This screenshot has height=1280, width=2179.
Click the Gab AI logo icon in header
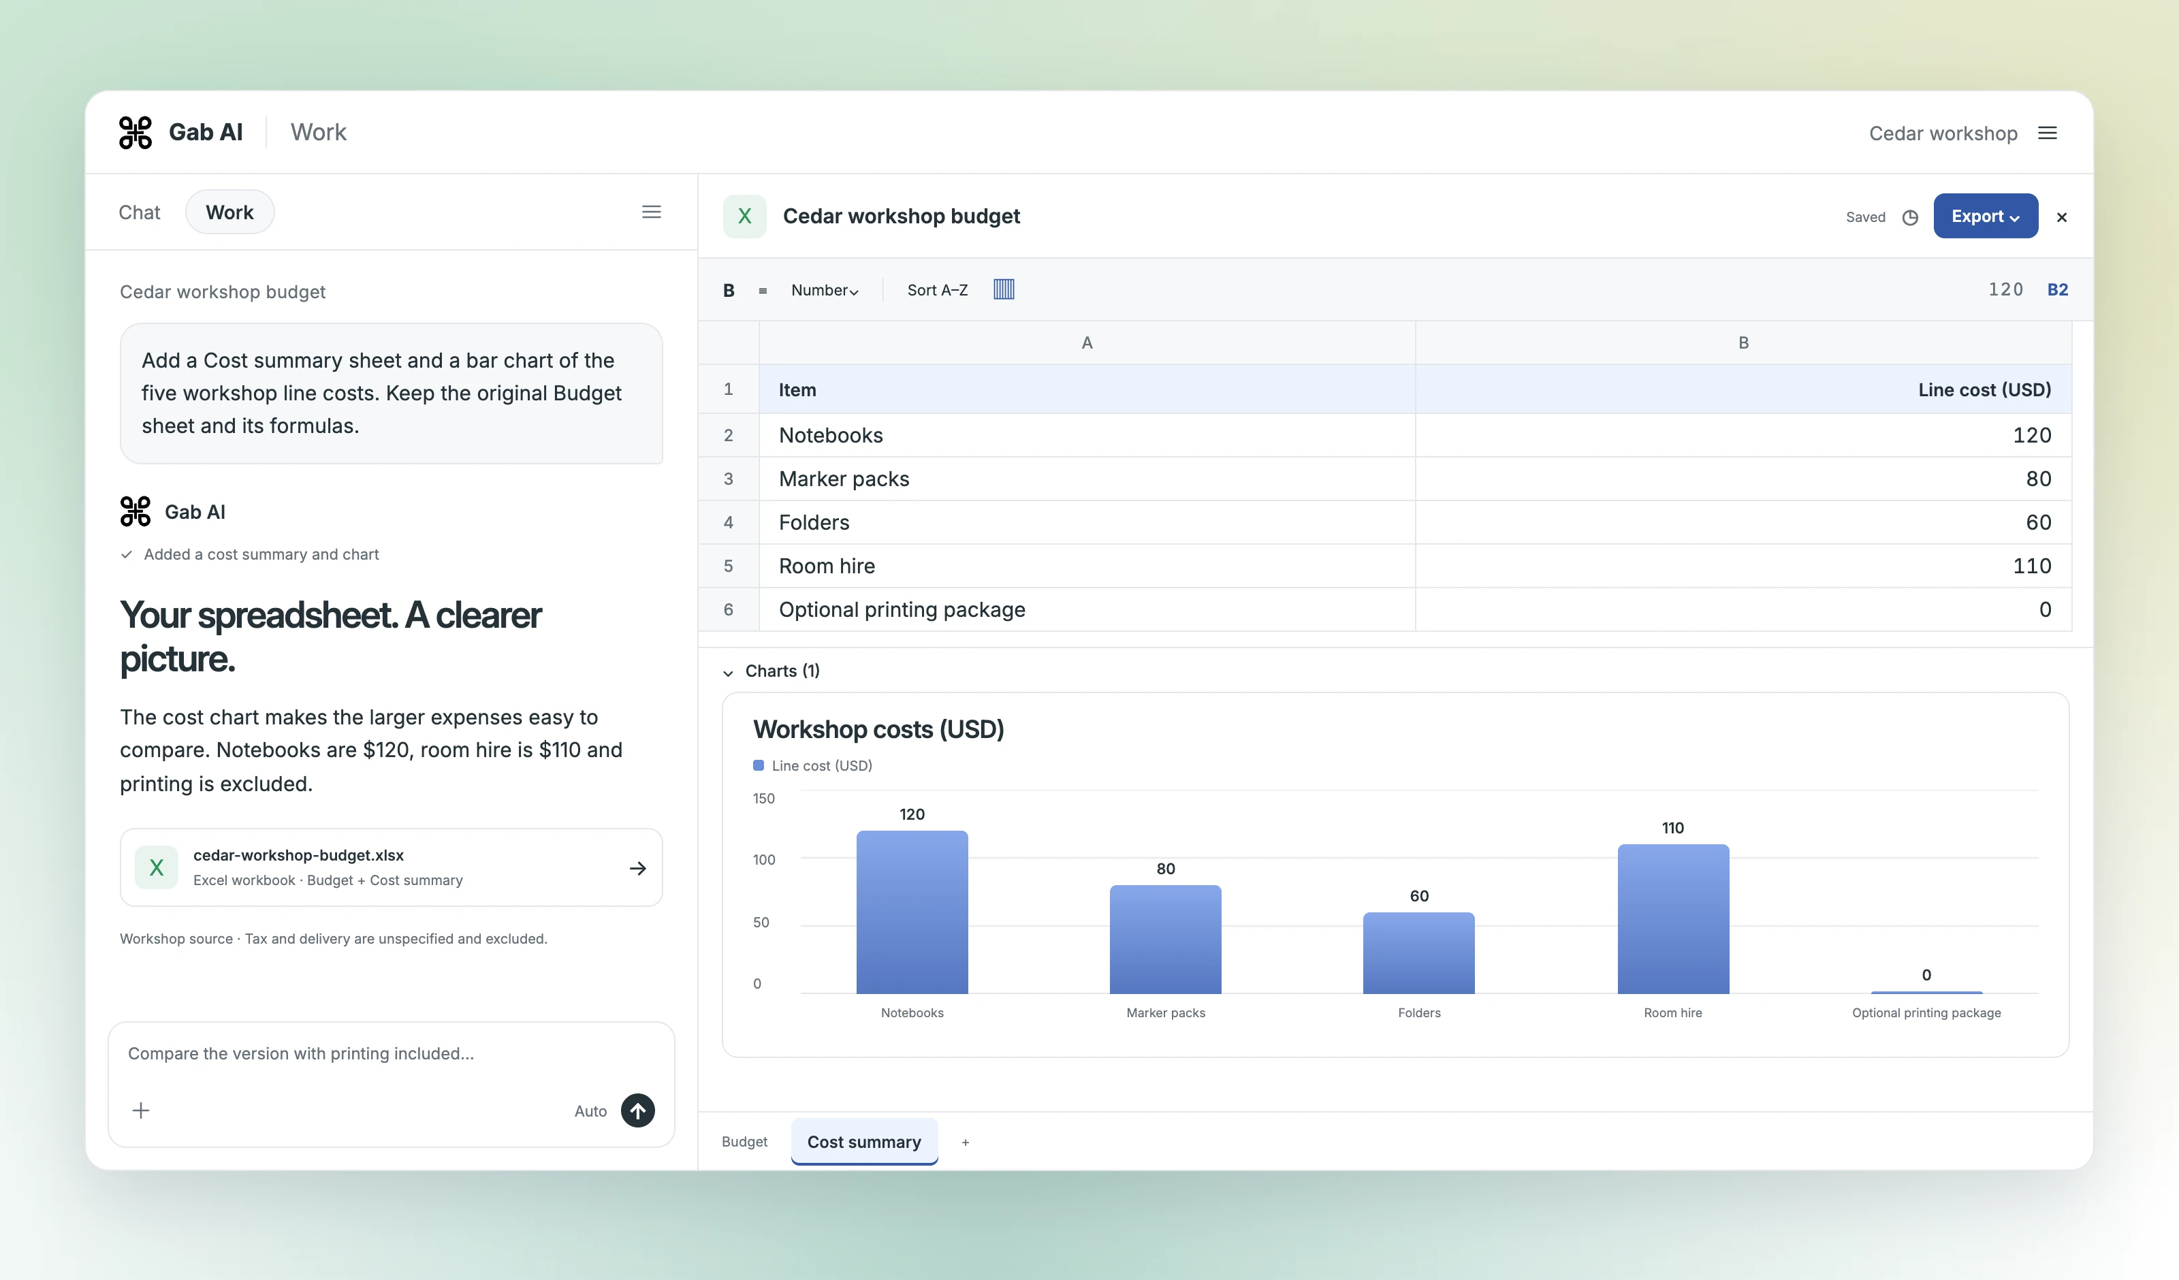tap(135, 132)
